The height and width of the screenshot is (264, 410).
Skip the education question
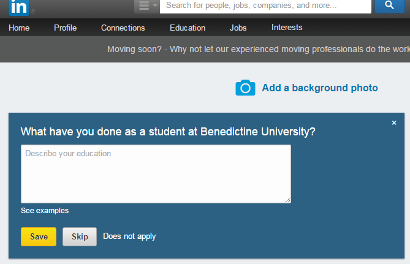click(x=80, y=236)
